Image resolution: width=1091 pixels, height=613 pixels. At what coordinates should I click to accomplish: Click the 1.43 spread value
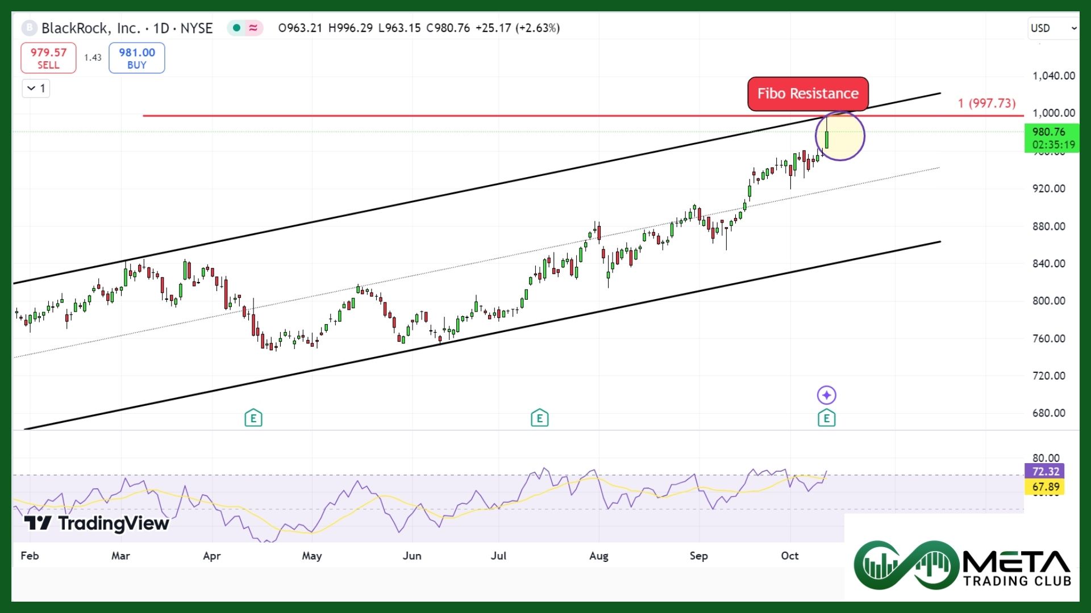coord(93,58)
